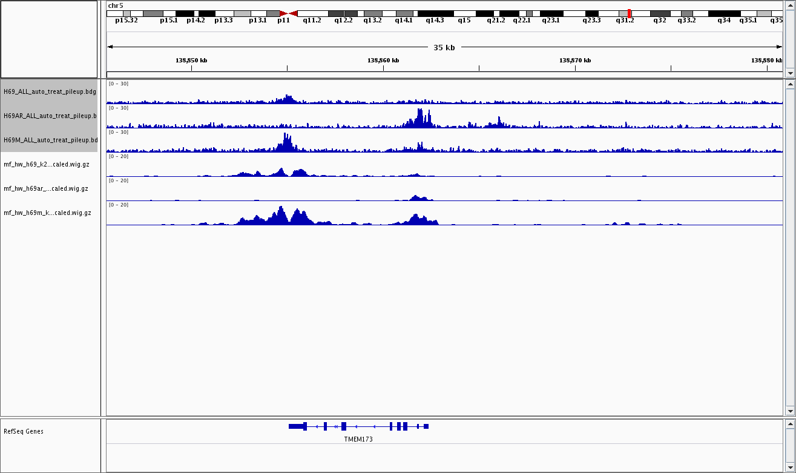
Task: Click the RefSeq Genes track label
Action: pyautogui.click(x=24, y=432)
